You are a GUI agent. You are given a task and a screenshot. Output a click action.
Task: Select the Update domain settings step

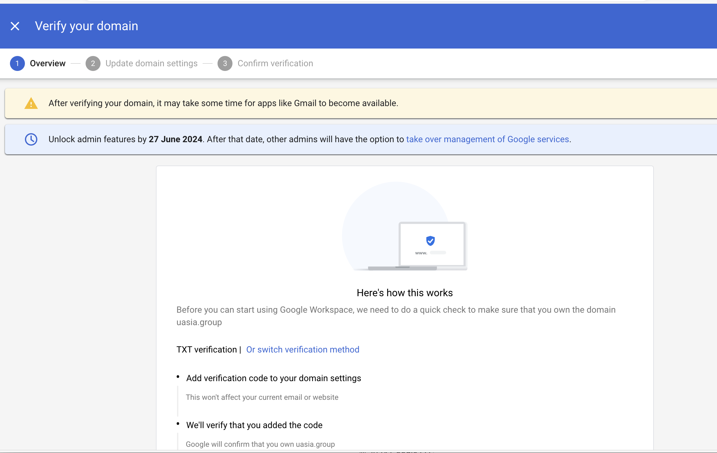pyautogui.click(x=152, y=63)
